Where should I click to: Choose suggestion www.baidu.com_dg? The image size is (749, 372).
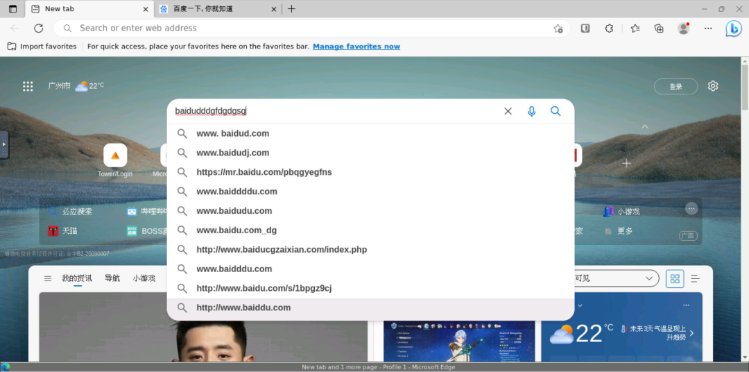(370, 230)
